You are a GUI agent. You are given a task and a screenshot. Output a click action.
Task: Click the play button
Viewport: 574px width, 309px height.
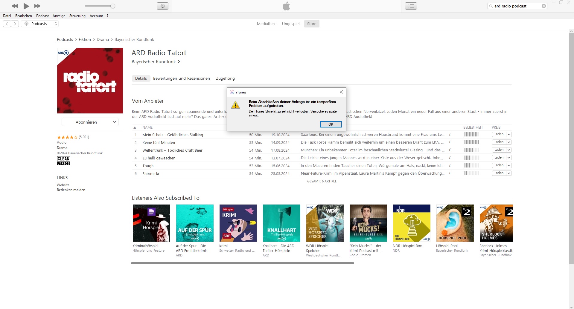[x=26, y=6]
